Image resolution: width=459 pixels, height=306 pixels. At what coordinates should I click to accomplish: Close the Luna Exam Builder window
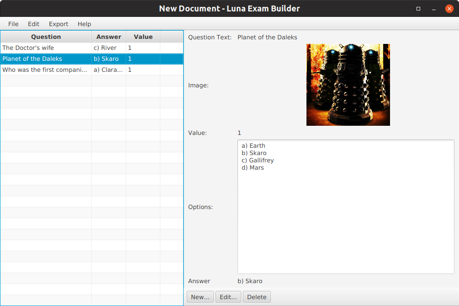click(x=449, y=9)
